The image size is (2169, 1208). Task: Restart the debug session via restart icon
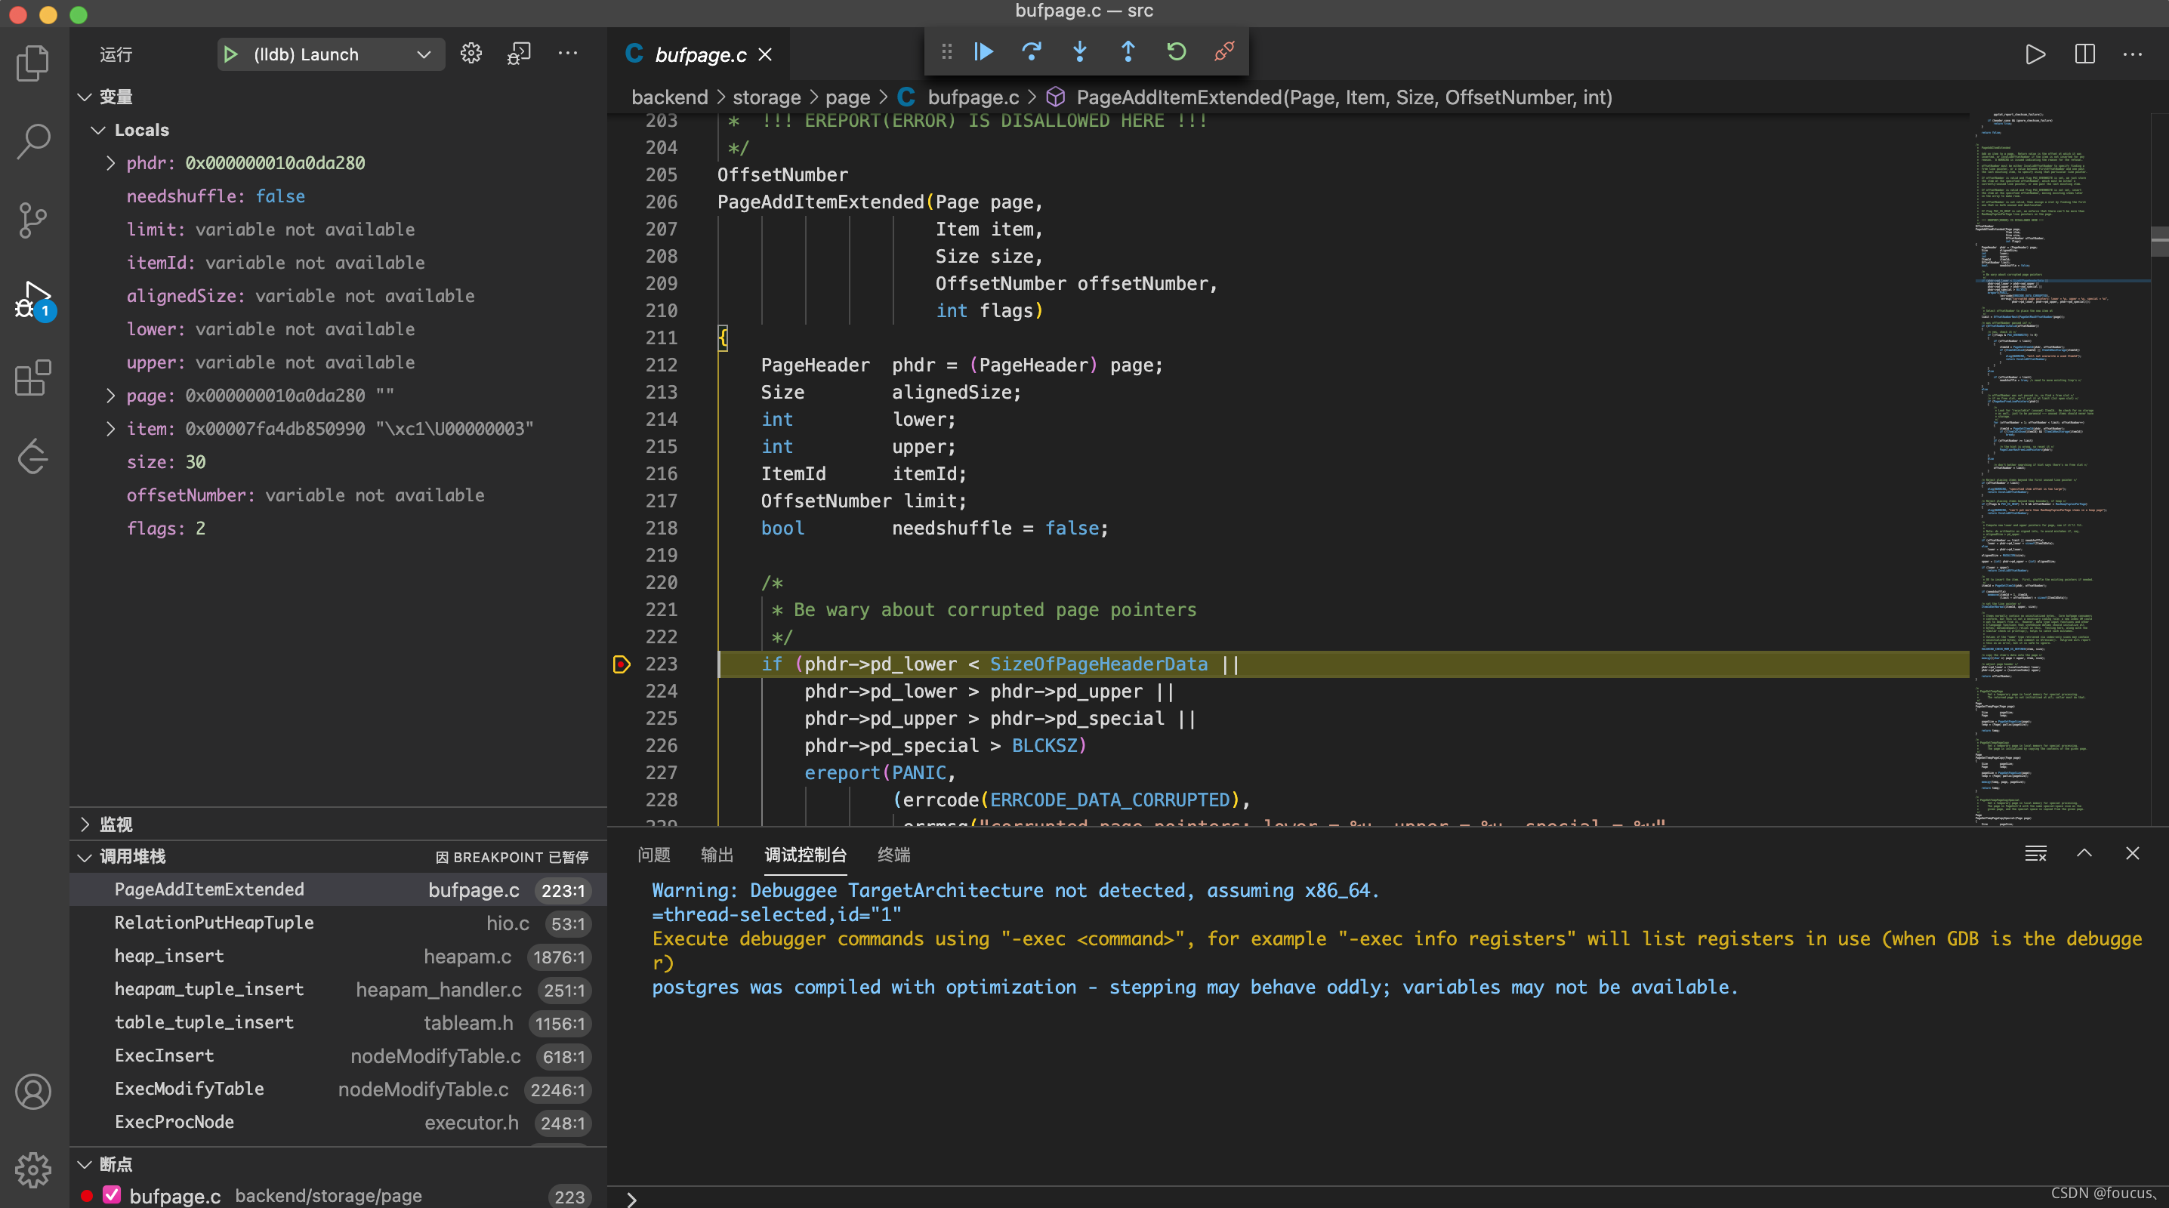click(x=1175, y=51)
